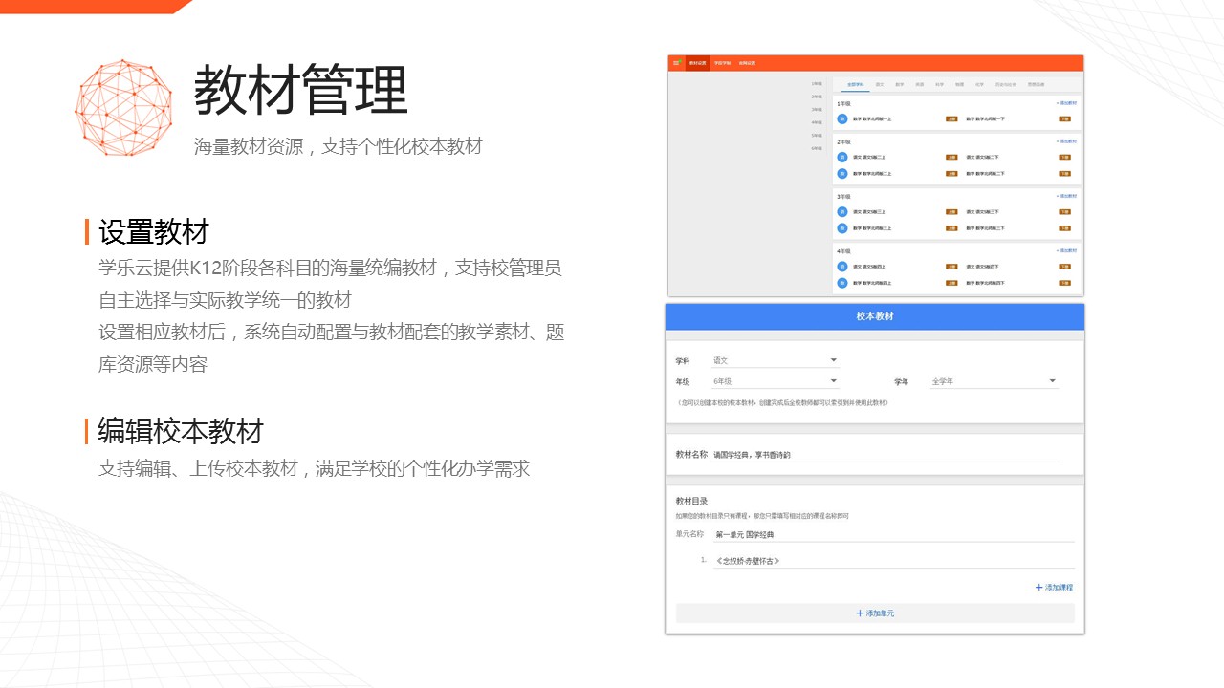This screenshot has width=1224, height=688.
Task: Switch to the 历史与社会 subject tab
Action: [1006, 84]
